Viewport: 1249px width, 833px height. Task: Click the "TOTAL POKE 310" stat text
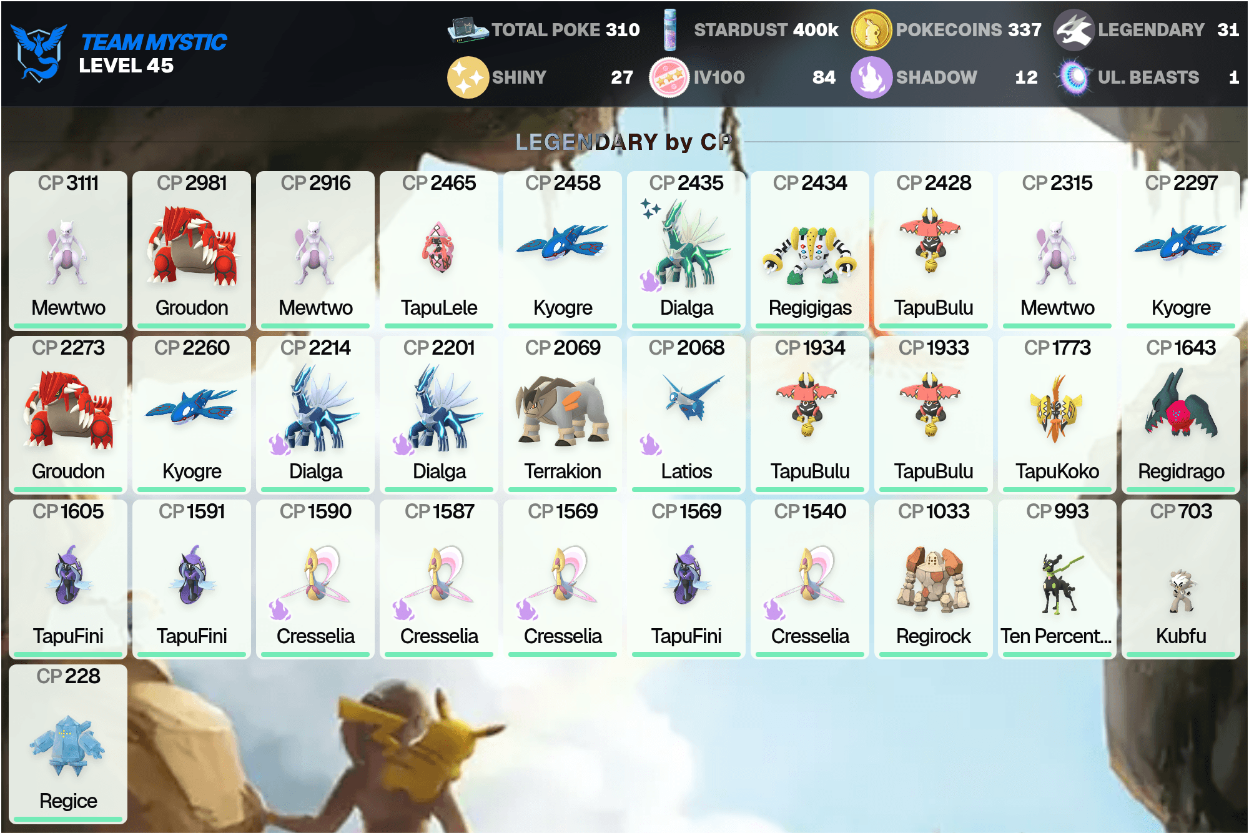pos(566,29)
